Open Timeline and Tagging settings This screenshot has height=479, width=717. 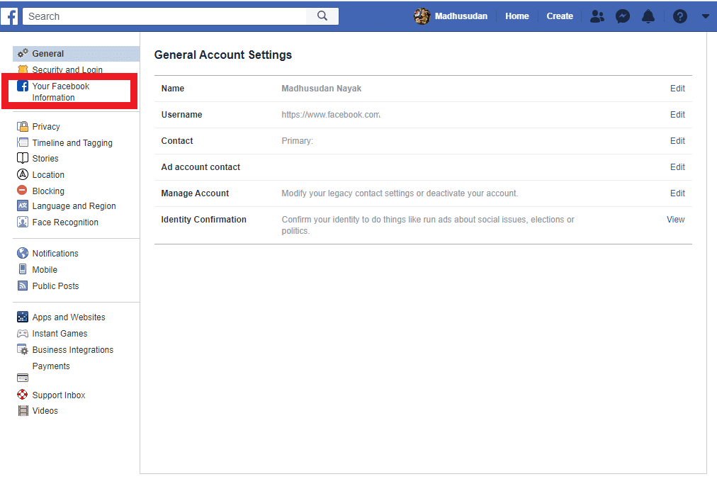tap(72, 142)
